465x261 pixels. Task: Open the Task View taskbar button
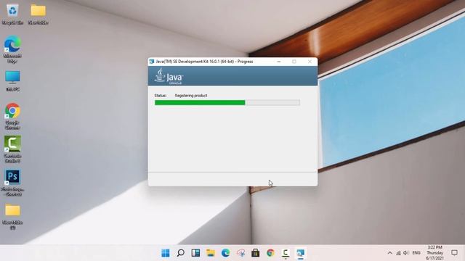point(195,253)
